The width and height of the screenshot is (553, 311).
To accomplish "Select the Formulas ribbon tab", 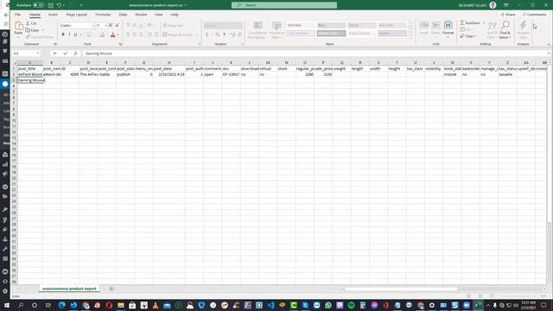I will click(x=103, y=15).
